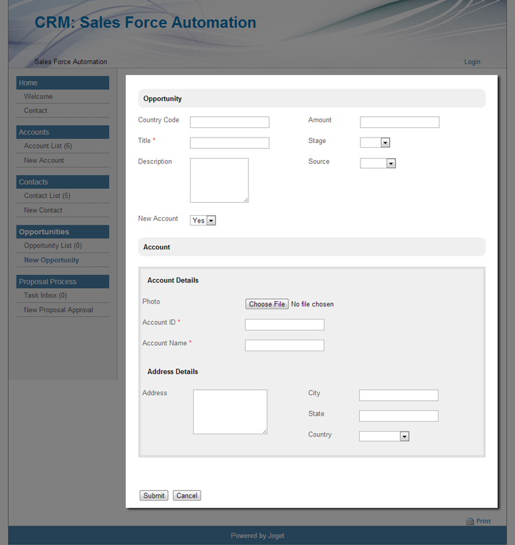
Task: Focus the City input field
Action: pyautogui.click(x=399, y=395)
